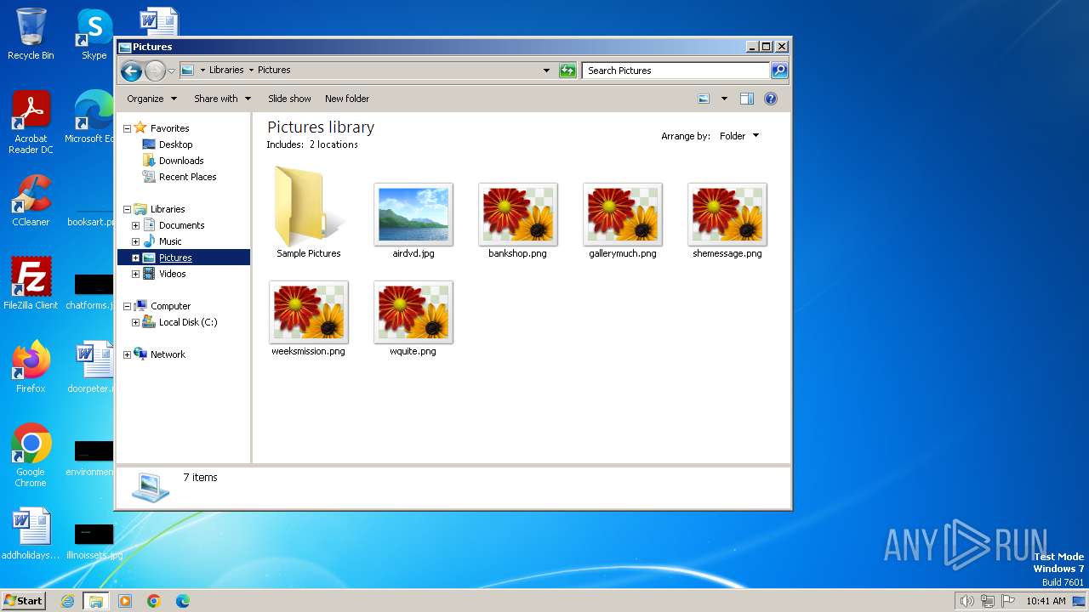Select Local Disk (C:)
This screenshot has width=1089, height=612.
(x=188, y=322)
